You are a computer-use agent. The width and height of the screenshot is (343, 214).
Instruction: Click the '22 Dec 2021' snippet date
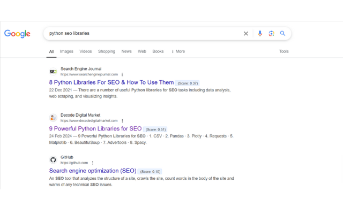pos(61,90)
